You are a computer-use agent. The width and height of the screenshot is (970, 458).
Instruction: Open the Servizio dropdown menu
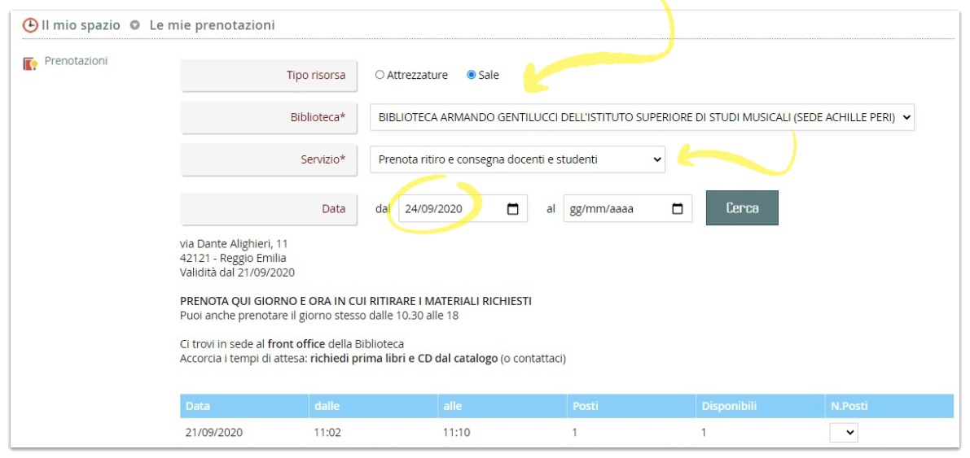coord(517,159)
